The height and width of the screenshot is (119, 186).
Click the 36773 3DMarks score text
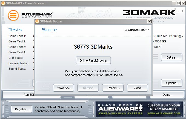click(93, 47)
